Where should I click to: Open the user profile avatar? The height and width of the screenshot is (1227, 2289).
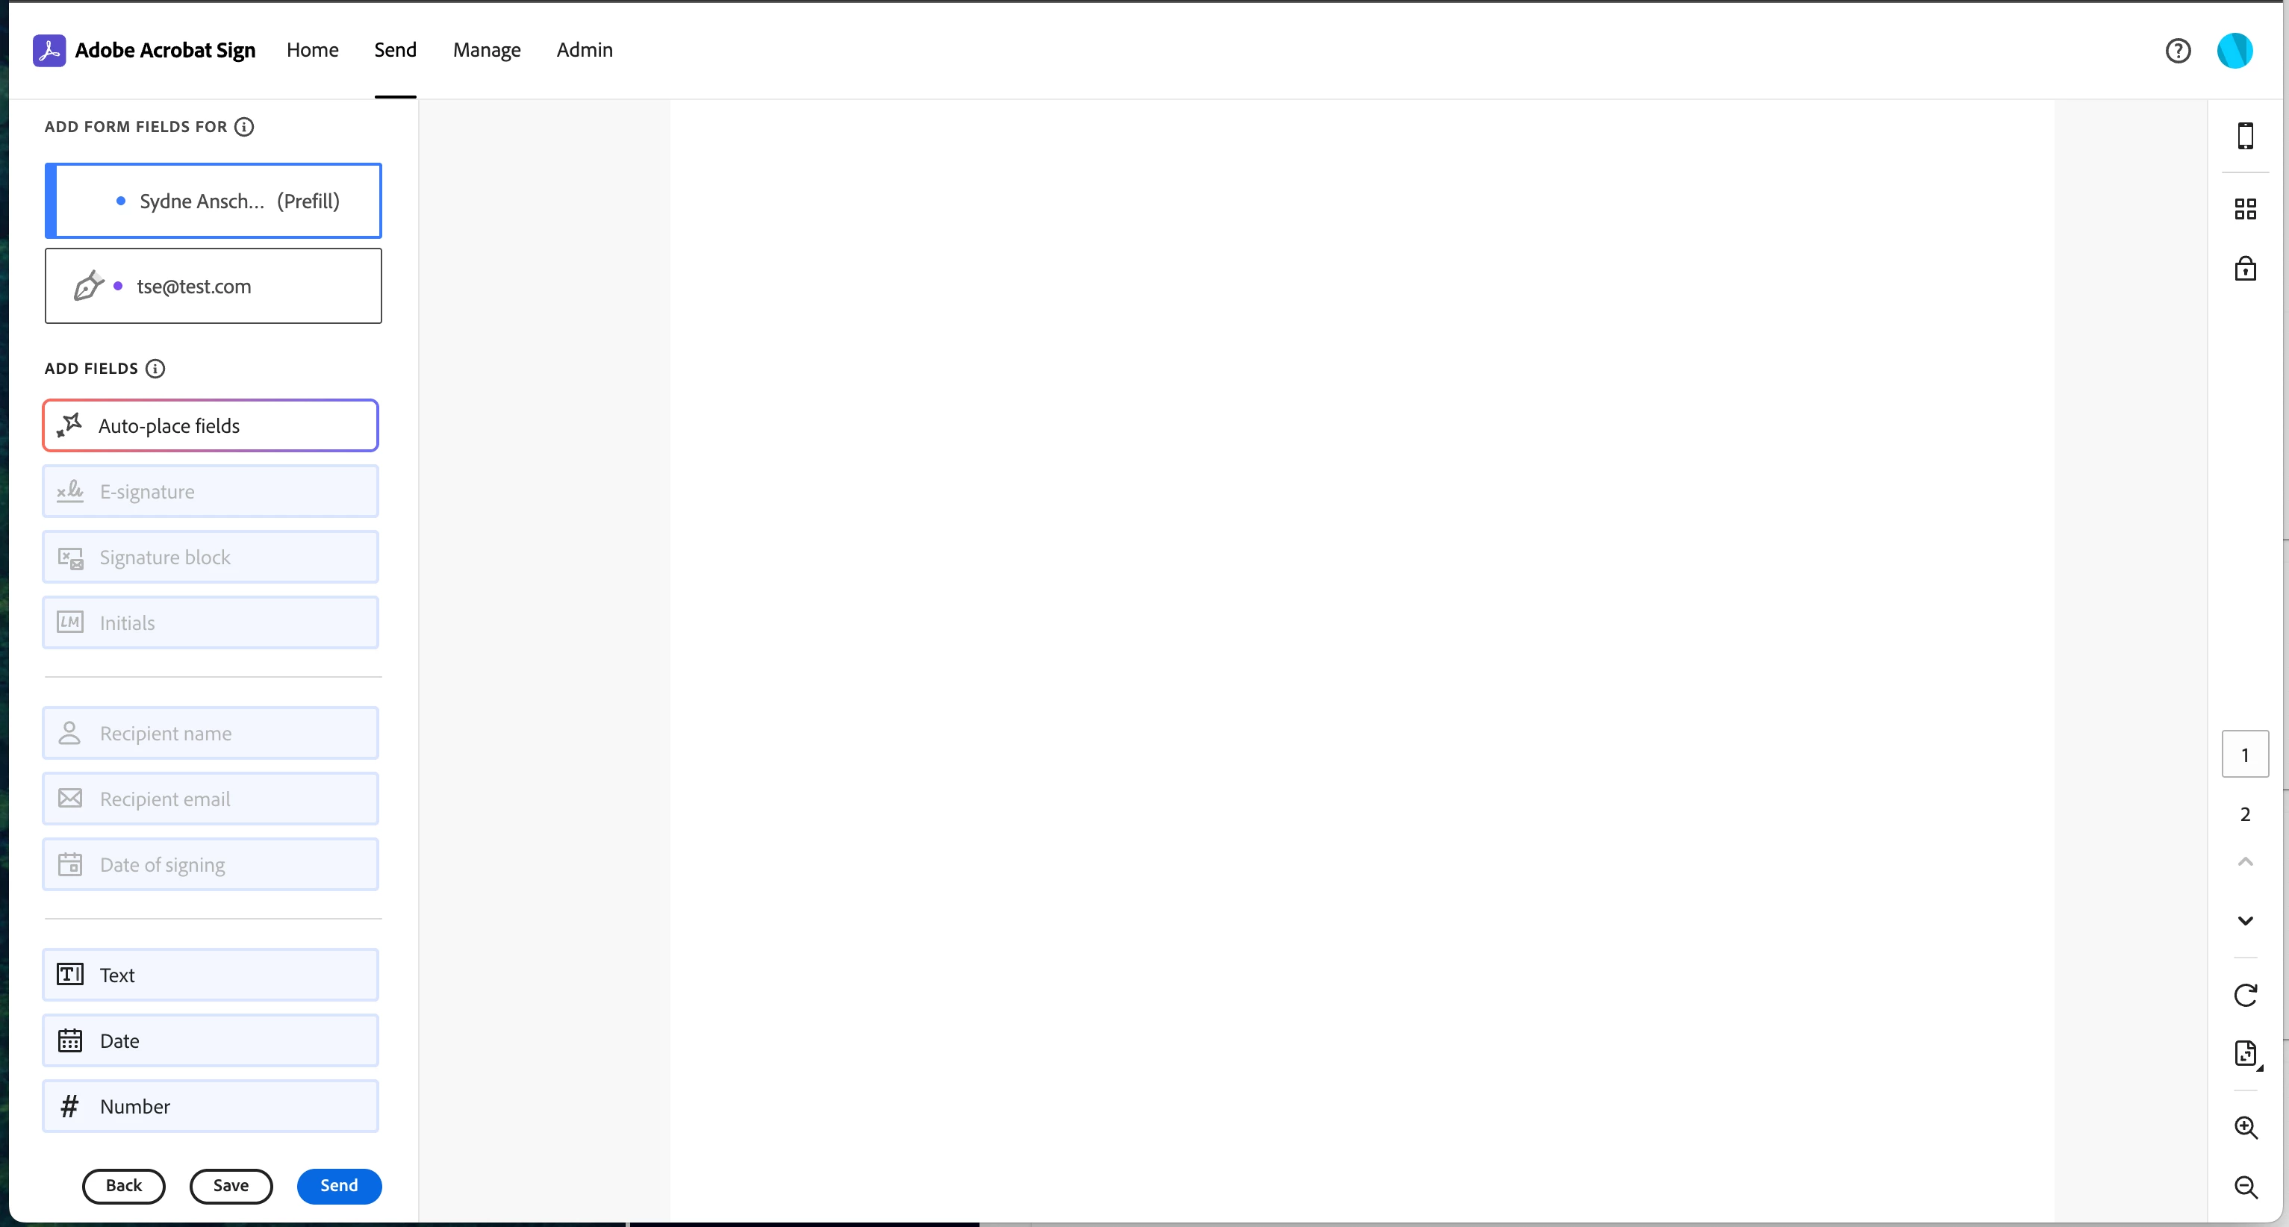click(2234, 51)
